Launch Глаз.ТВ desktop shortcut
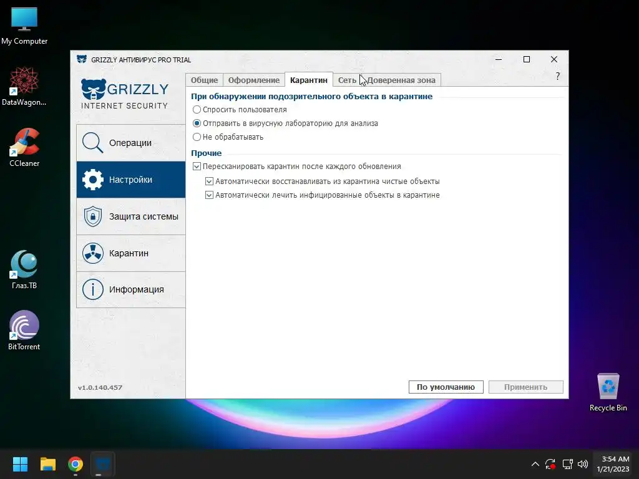 point(24,269)
